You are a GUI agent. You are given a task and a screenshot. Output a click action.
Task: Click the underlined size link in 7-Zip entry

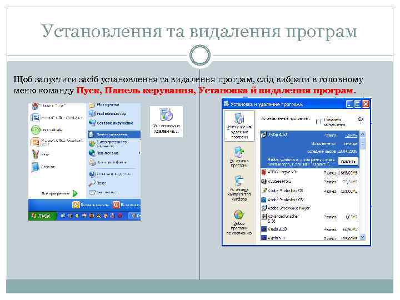point(351,136)
